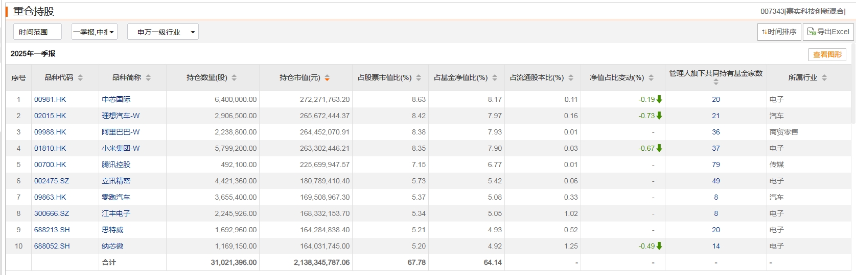Sort by 占基金净值比(%) sort icon
Screen dimensions: 856x275
click(495, 78)
